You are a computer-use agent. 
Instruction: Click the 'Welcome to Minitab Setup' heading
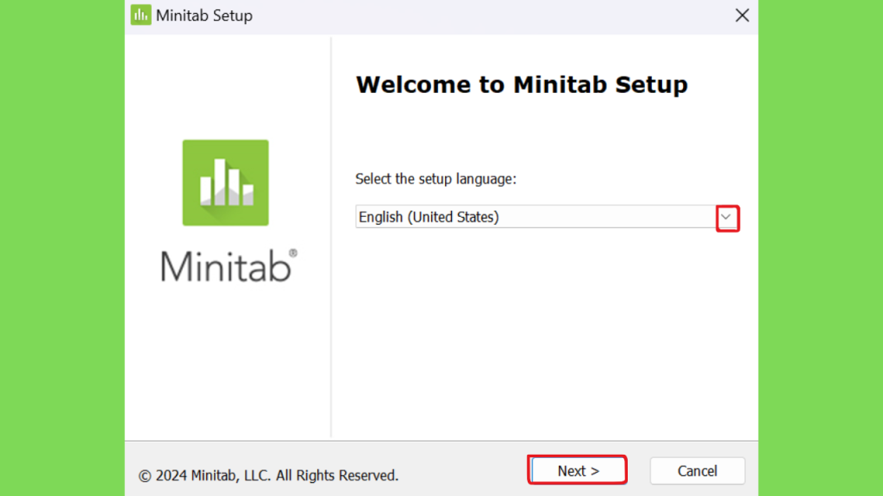(522, 85)
